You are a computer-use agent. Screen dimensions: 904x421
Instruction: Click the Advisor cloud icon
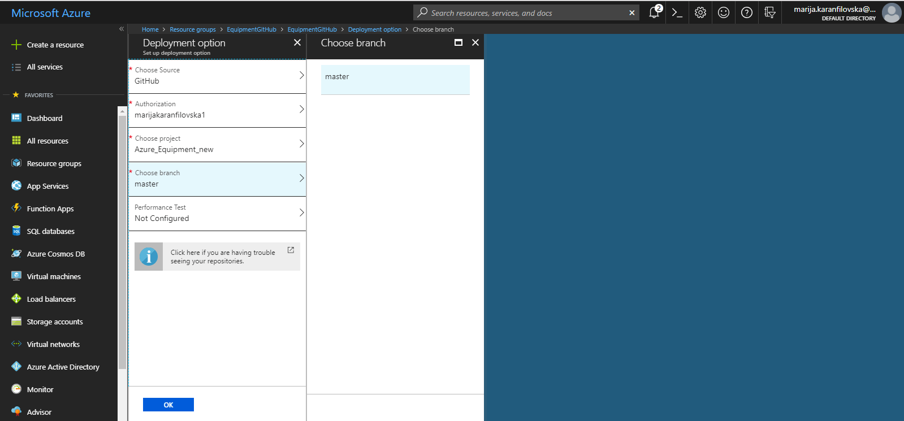point(16,411)
